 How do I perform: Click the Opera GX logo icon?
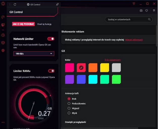(x=3, y=4)
